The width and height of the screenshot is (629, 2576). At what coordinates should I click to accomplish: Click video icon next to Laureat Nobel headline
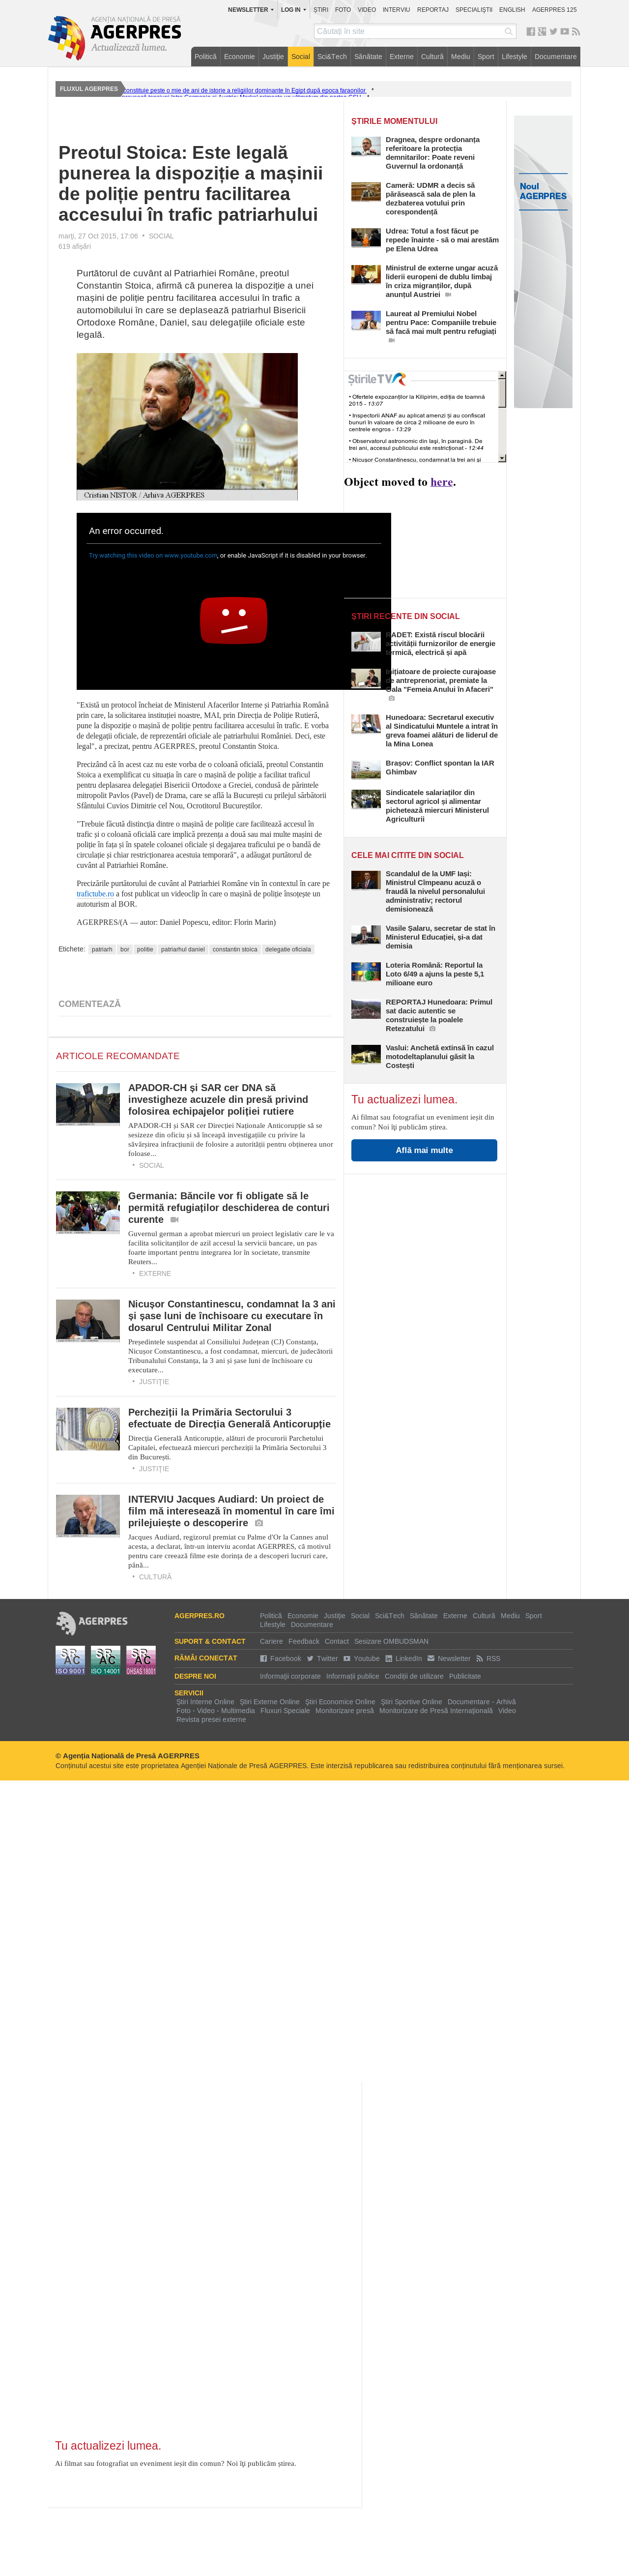[392, 340]
